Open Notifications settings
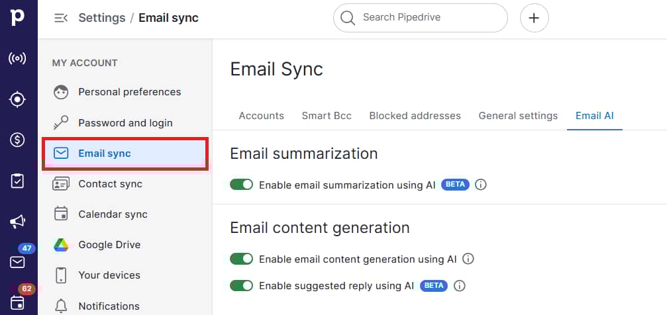Viewport: 667px width, 315px height. [x=125, y=306]
